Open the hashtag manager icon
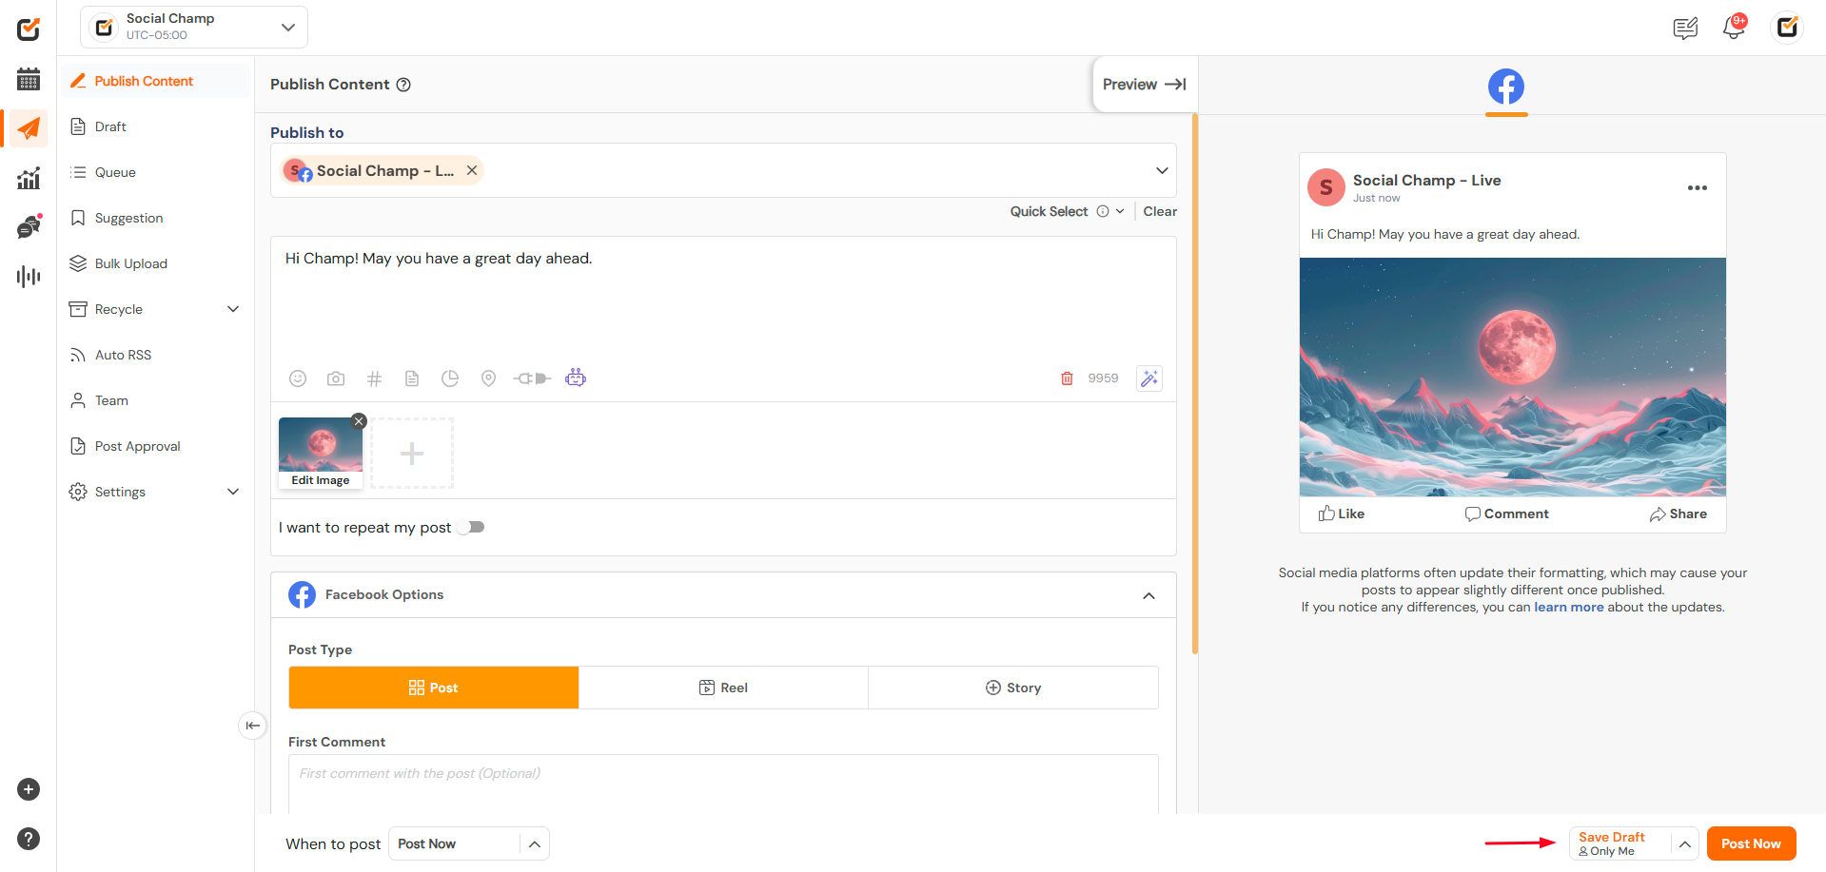Screen dimensions: 1826x872 pyautogui.click(x=374, y=378)
